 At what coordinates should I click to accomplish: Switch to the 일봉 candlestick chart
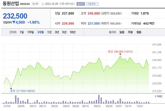[x=122, y=32]
